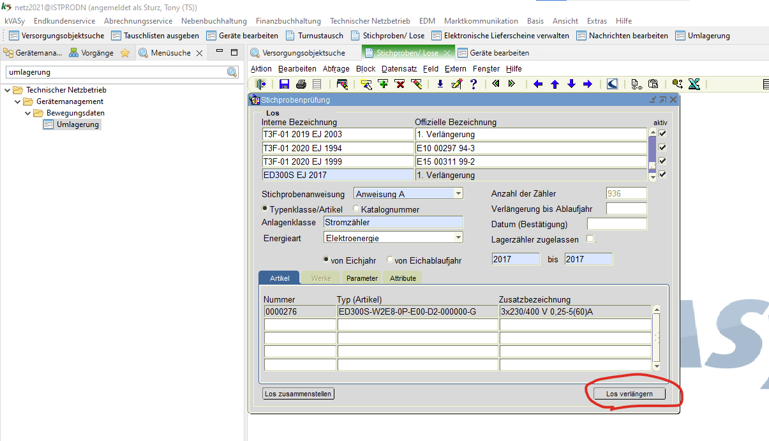This screenshot has width=769, height=441.
Task: Click the green plus add record icon
Action: point(383,84)
